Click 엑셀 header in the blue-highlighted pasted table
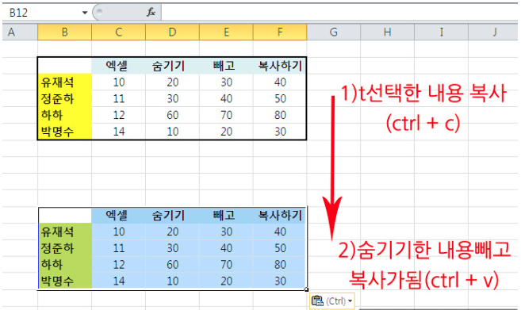Viewport: 521px width, 310px height. pos(119,216)
